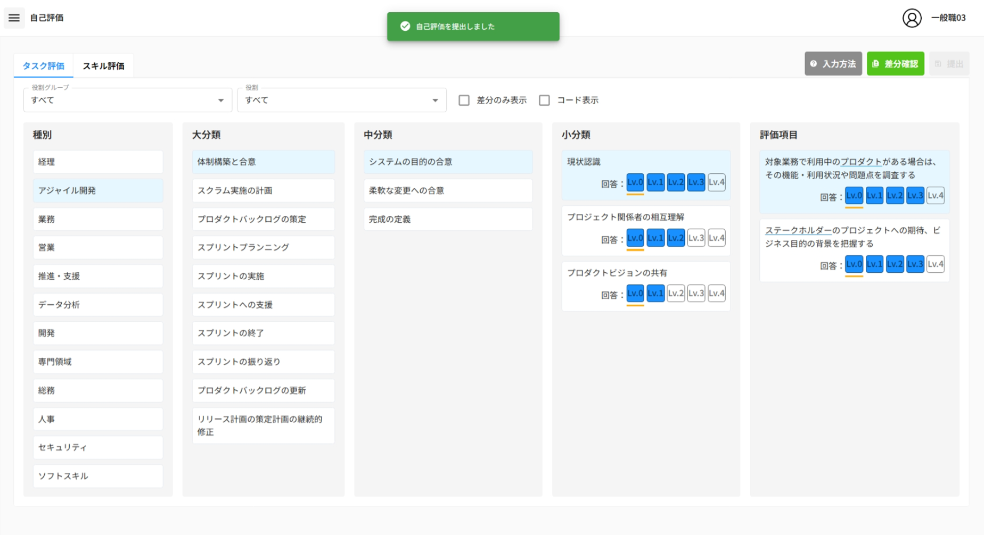Enable the 差分のみ表示 checkbox

464,101
